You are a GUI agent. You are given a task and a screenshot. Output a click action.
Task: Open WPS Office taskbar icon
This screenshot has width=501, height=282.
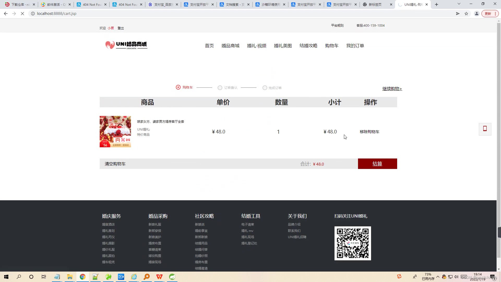[159, 277]
